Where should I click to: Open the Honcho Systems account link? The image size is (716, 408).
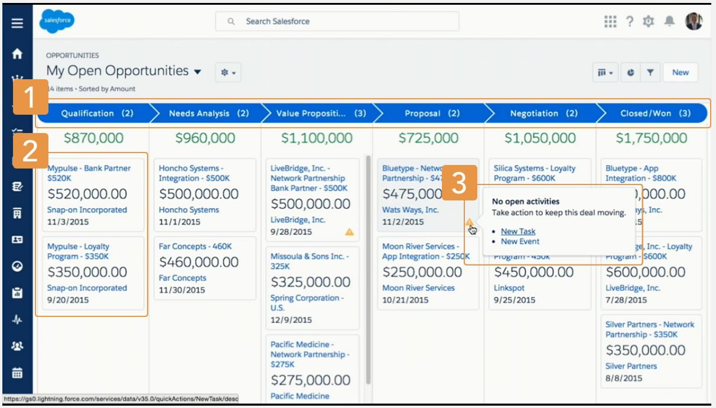point(188,210)
